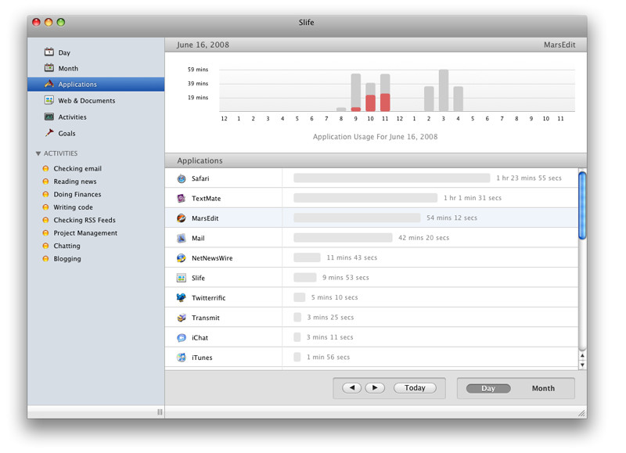Click scrollbar down arrow in applications list
626x453 pixels.
coord(582,365)
